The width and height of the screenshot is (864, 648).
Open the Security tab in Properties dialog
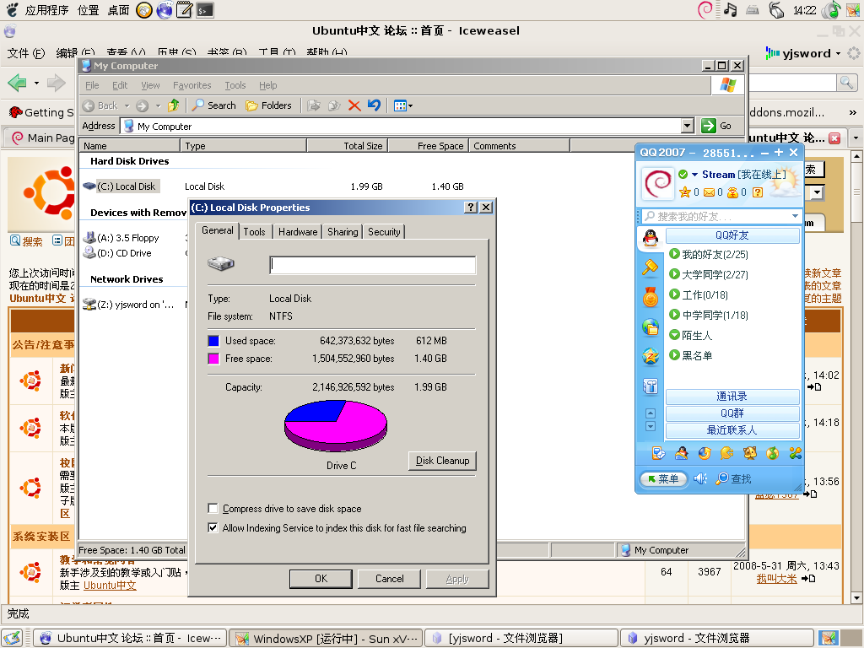[384, 232]
